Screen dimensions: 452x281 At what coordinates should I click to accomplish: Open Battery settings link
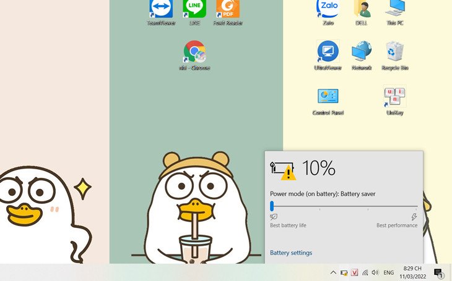(291, 253)
